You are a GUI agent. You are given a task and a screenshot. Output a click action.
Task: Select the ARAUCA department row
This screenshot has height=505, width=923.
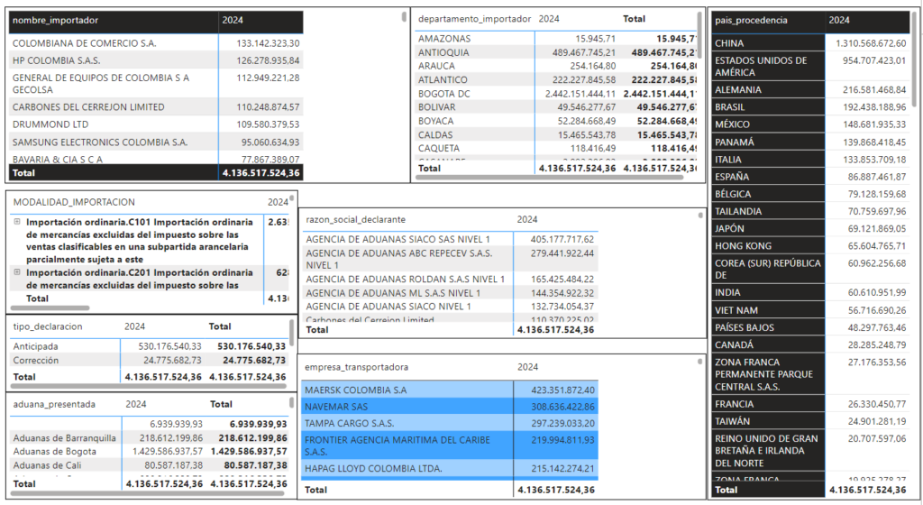[556, 66]
